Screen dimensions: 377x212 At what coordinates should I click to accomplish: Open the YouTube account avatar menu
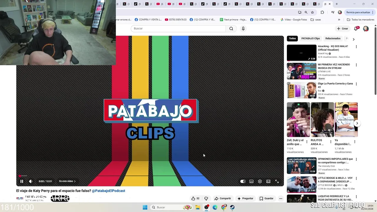(366, 29)
